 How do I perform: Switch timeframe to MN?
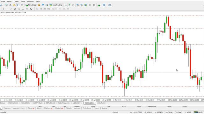(68, 9)
